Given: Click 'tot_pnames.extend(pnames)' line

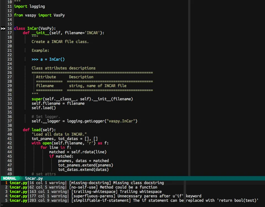Looking at the screenshot, I should point(86,165).
